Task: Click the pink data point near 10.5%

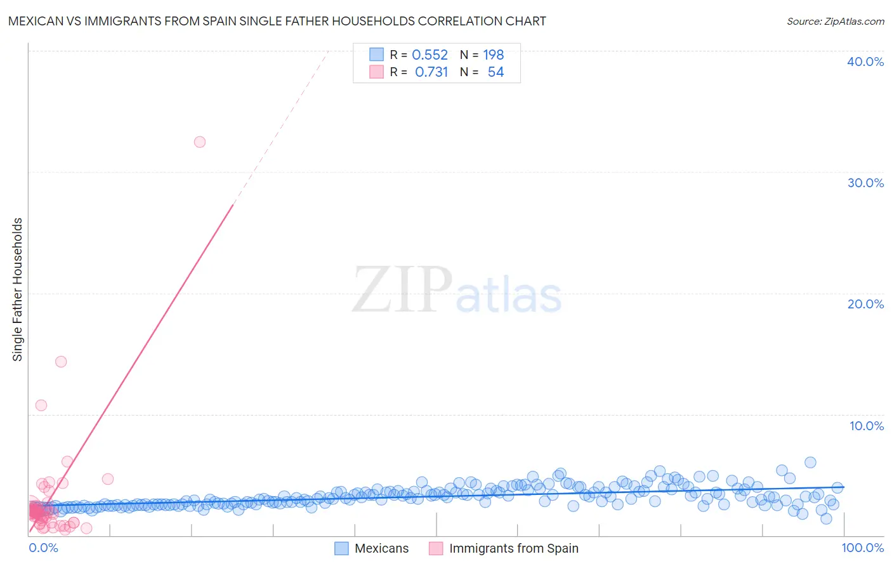Action: click(41, 405)
